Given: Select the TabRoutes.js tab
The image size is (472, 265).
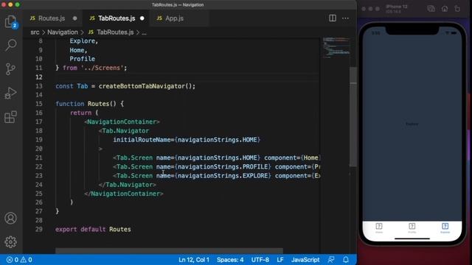Looking at the screenshot, I should 117,18.
